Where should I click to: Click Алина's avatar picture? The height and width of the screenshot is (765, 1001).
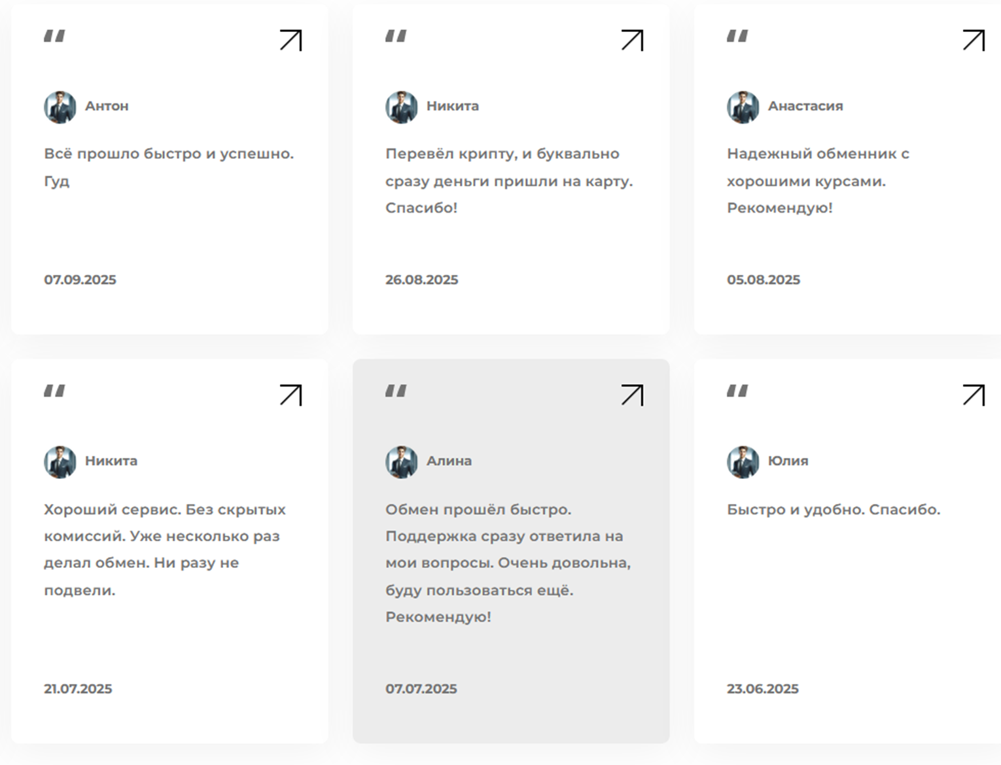click(402, 462)
